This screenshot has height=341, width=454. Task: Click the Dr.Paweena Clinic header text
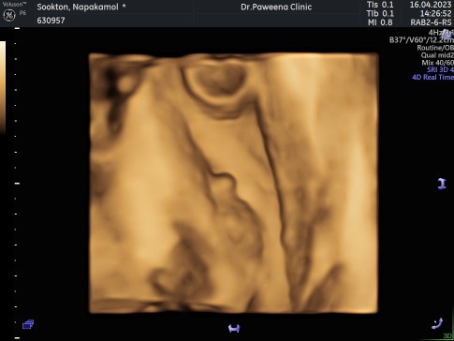[x=276, y=7]
